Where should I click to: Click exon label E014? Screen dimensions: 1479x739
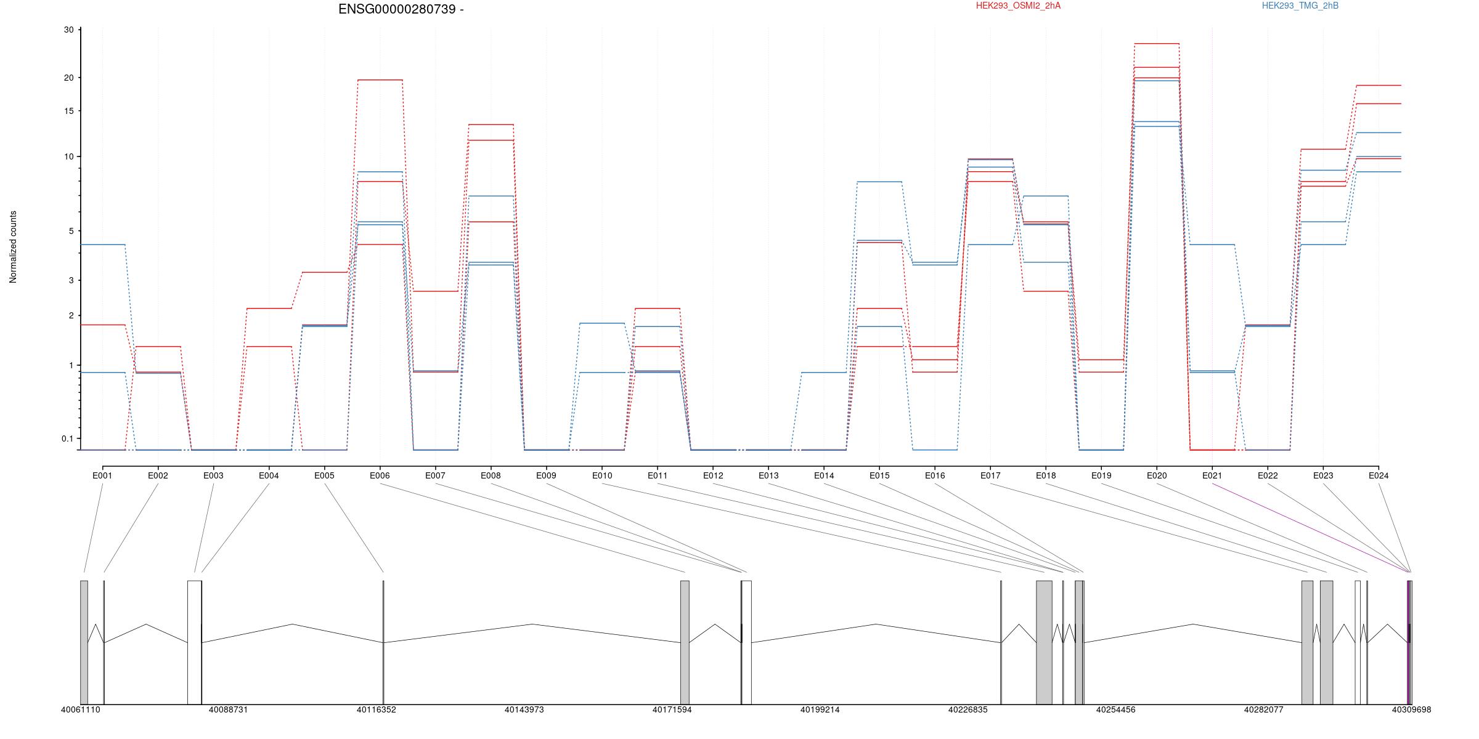[x=824, y=475]
